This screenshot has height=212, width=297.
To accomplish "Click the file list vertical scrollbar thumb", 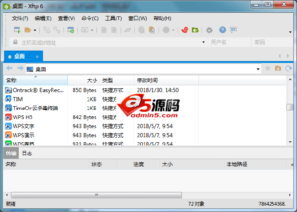I will [290, 107].
